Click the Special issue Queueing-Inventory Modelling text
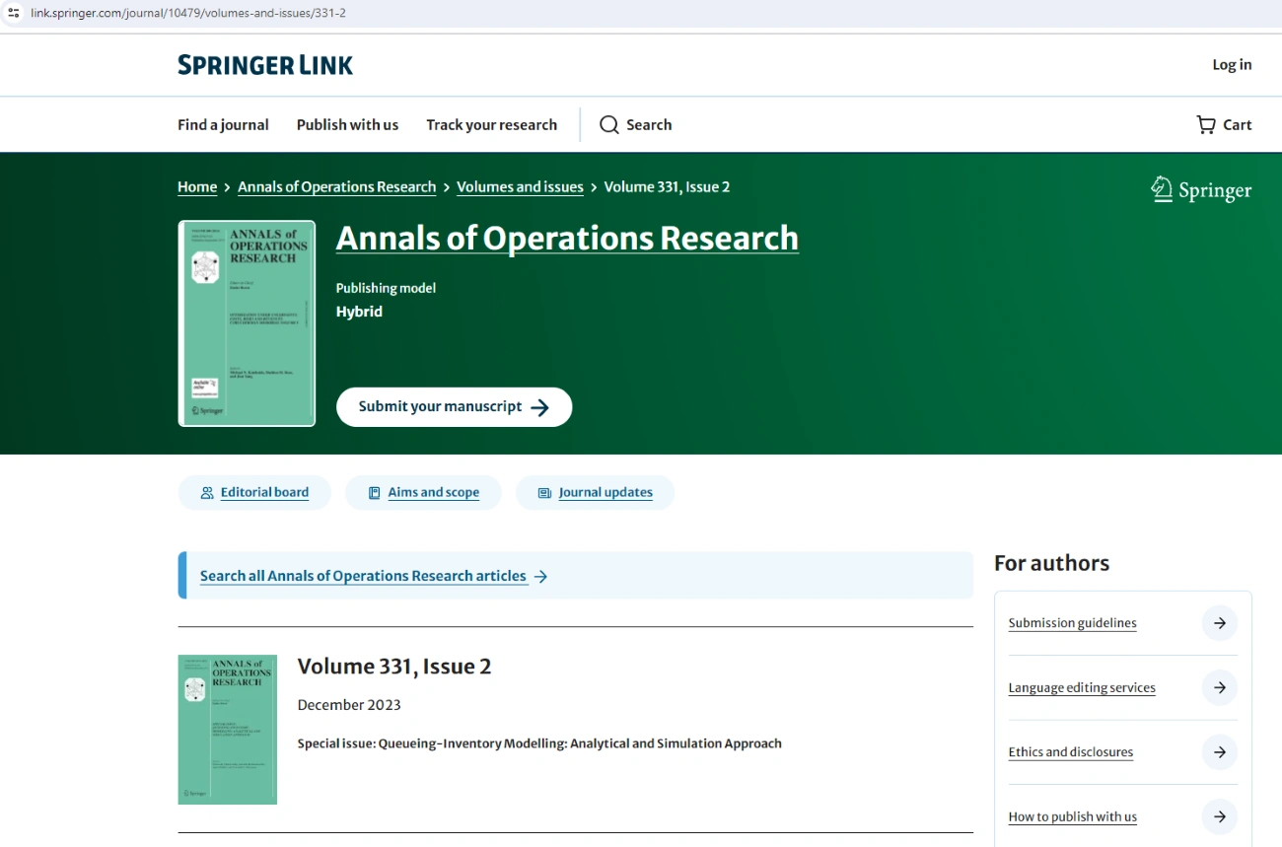The height and width of the screenshot is (847, 1282). pyautogui.click(x=539, y=743)
